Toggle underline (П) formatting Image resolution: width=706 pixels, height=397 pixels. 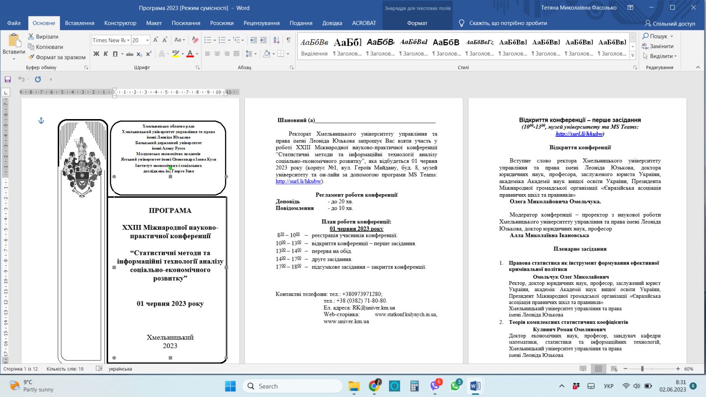click(115, 54)
